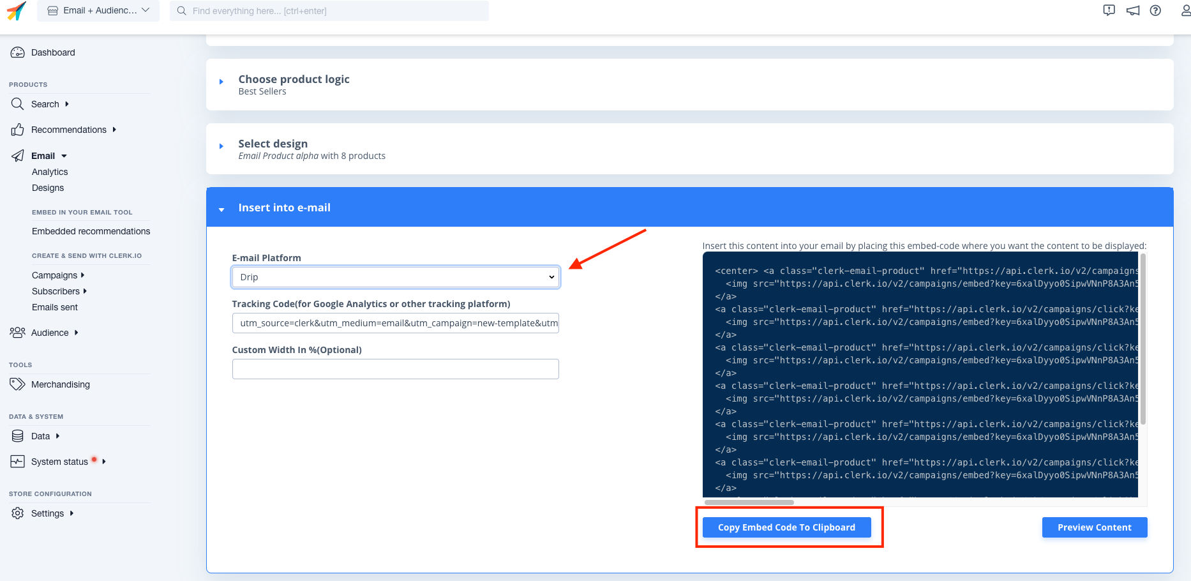Open announcements megaphone icon
1191x581 pixels.
[x=1132, y=10]
